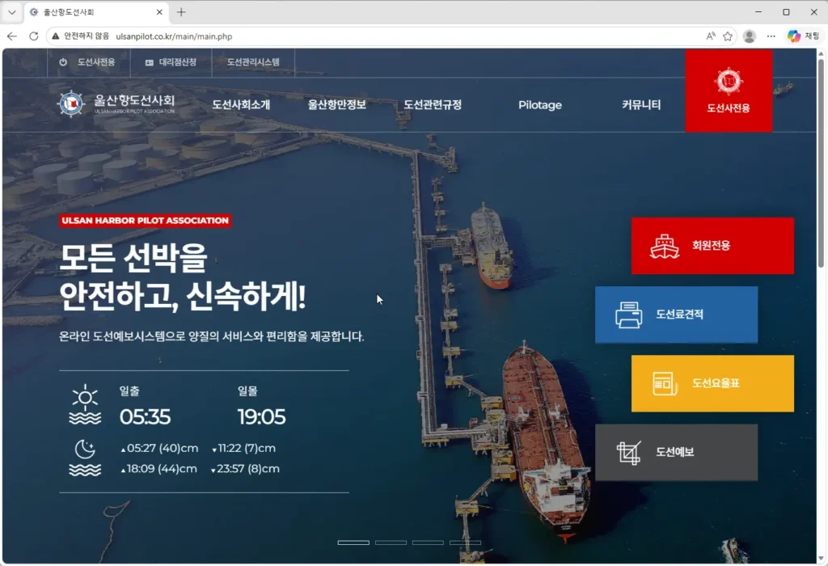Click the ULSAN HARBOR PILOT ASSOCIATION red badge

pyautogui.click(x=146, y=221)
